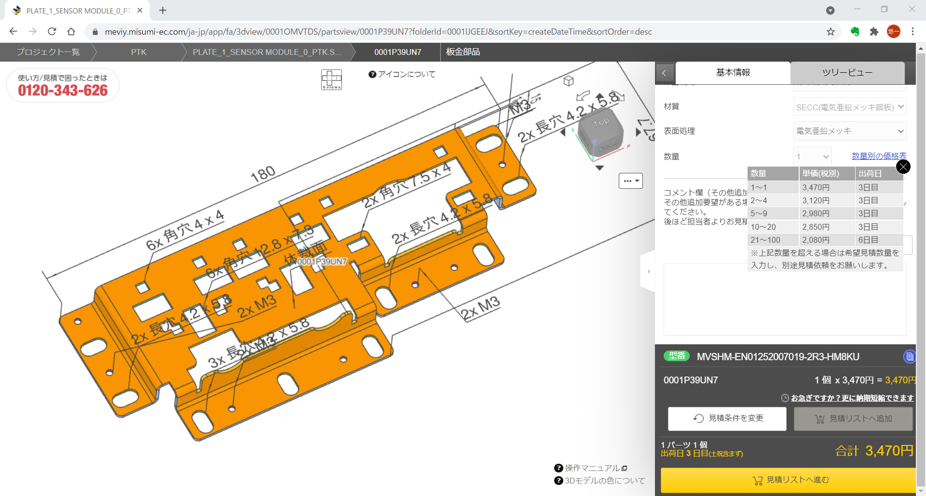
Task: Reload the page
Action: coord(52,31)
